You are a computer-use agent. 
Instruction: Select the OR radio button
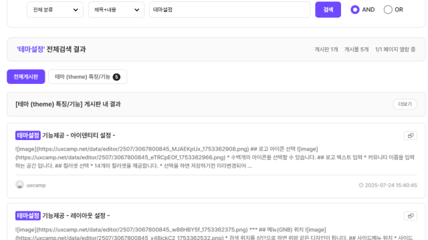[x=388, y=10]
